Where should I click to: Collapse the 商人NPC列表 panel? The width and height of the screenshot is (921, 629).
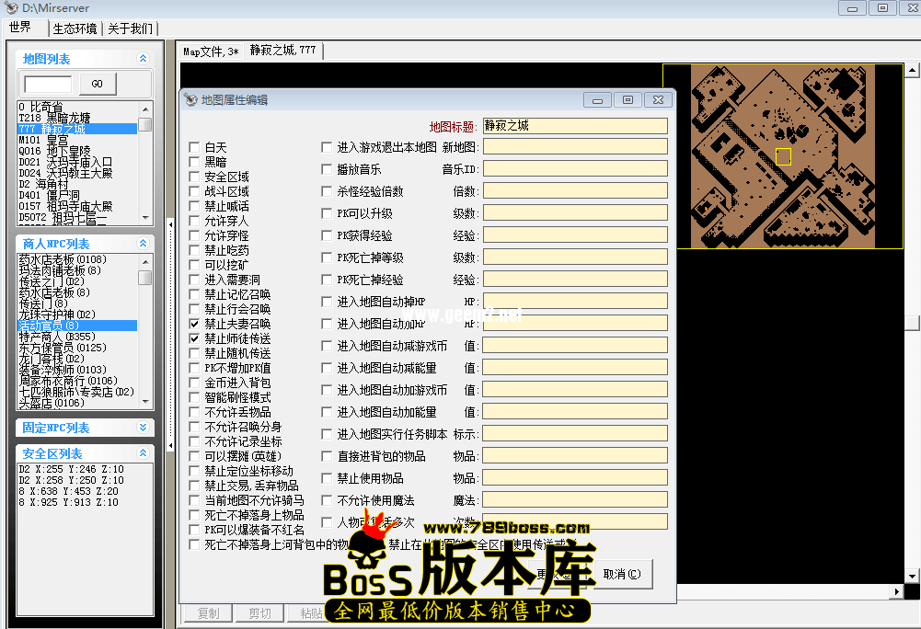[144, 243]
